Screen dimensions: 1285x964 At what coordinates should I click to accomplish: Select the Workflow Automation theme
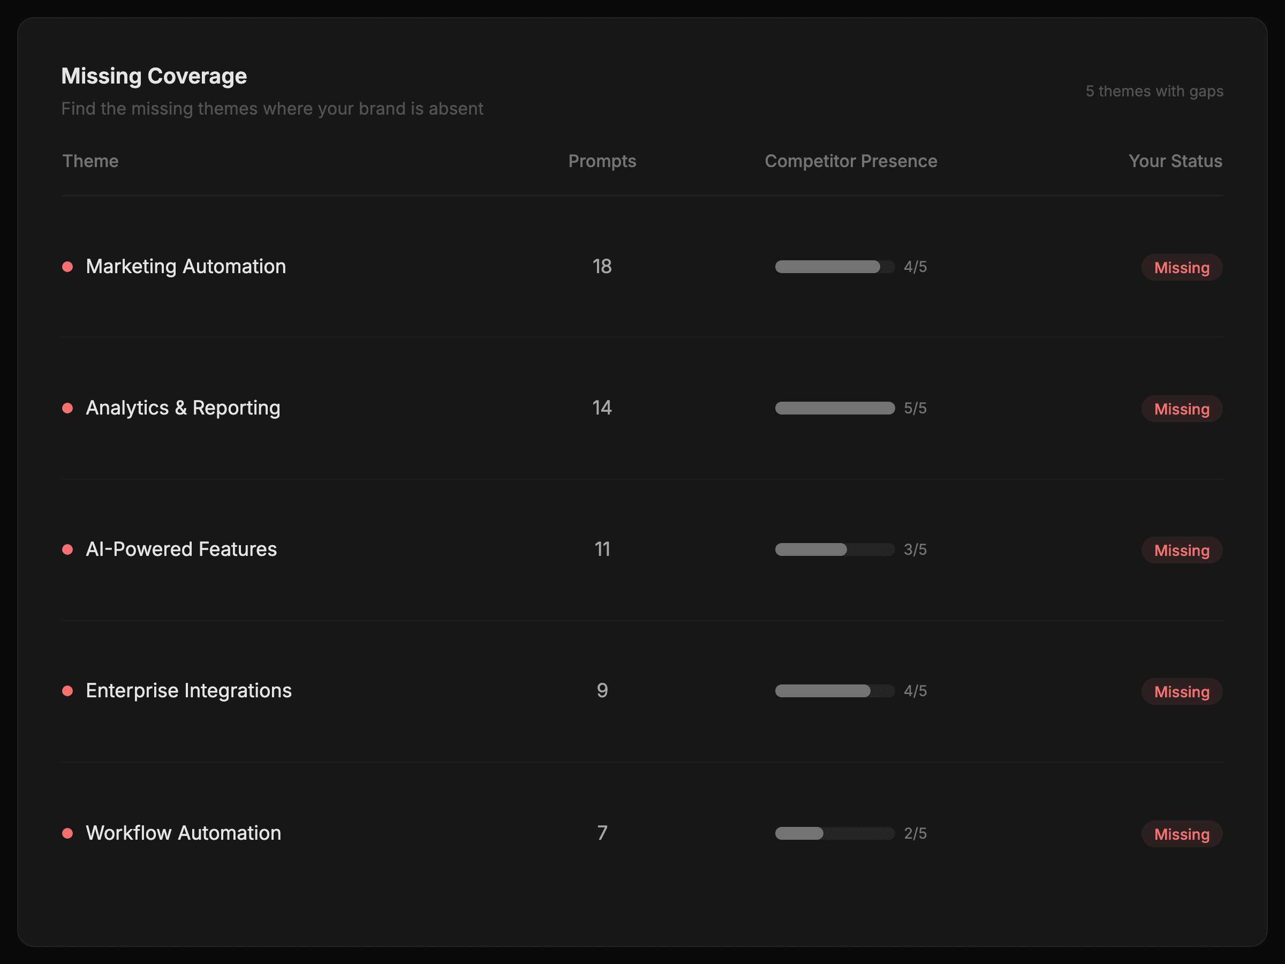pos(183,833)
